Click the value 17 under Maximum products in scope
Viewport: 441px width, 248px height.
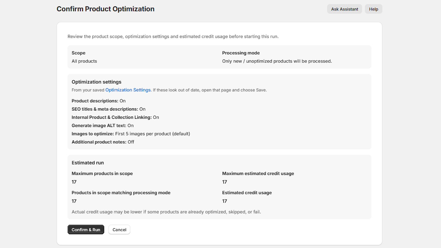[74, 182]
